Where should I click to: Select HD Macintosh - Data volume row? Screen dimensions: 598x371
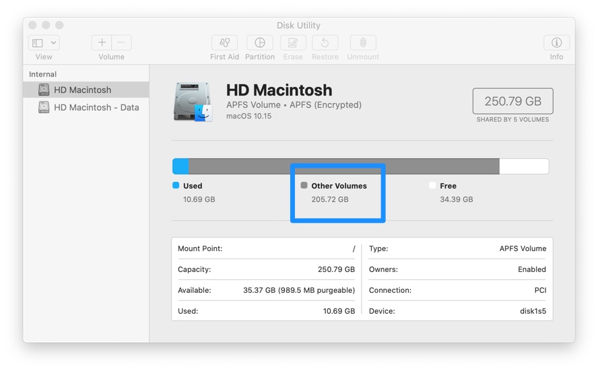tap(86, 107)
